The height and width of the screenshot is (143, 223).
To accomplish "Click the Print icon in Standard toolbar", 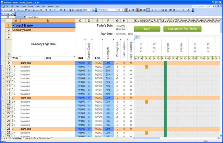I will point(18,10).
